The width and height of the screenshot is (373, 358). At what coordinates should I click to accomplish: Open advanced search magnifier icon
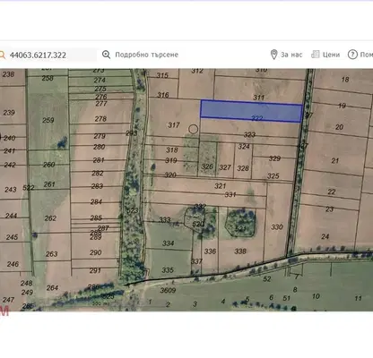106,55
